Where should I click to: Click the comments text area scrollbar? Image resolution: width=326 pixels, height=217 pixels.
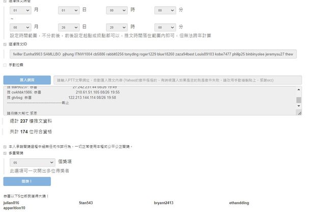tap(299, 100)
